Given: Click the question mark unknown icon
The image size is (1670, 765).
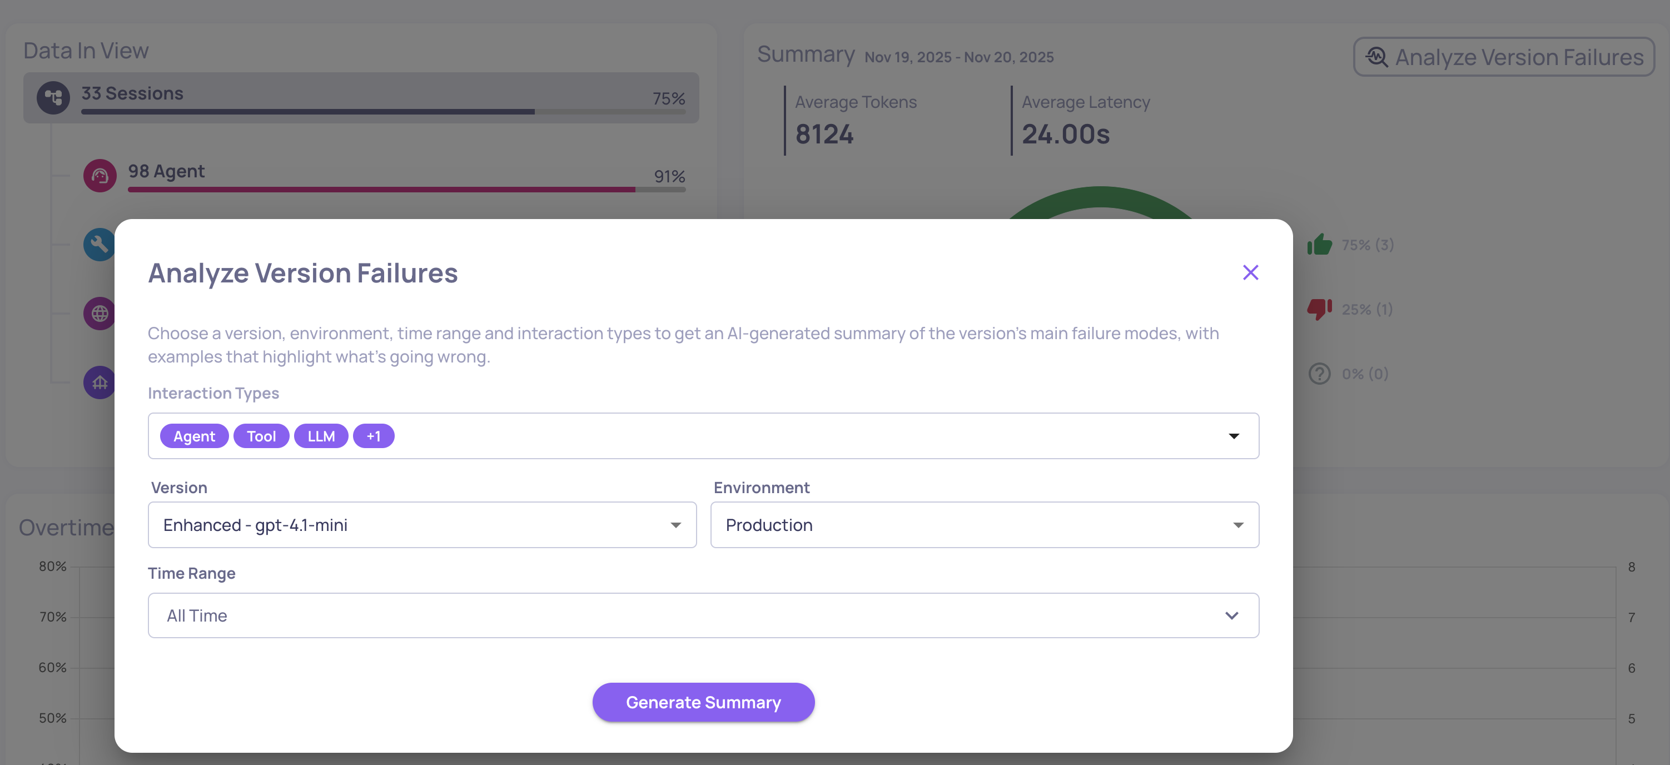Looking at the screenshot, I should (x=1319, y=374).
